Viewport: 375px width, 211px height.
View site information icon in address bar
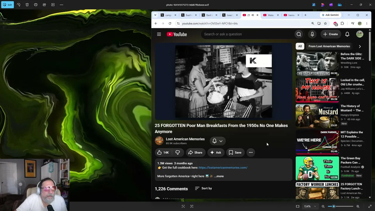tap(178, 23)
